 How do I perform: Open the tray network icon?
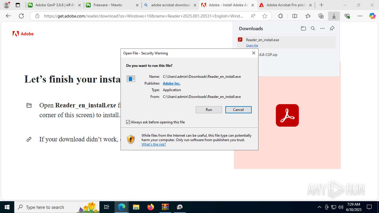coord(334,207)
